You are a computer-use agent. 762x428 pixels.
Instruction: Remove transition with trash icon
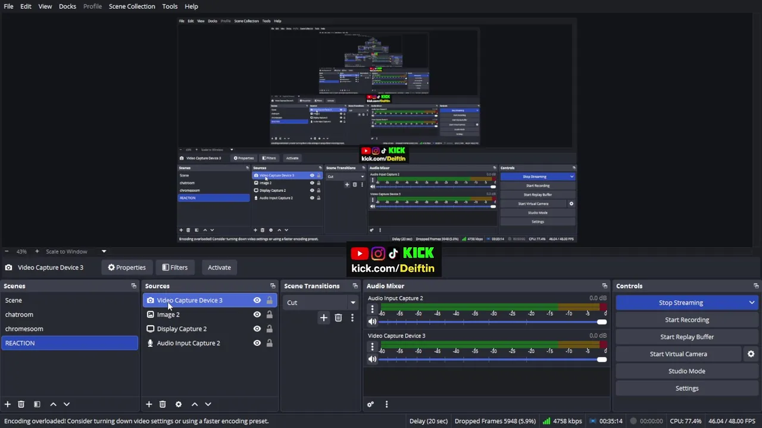338,318
